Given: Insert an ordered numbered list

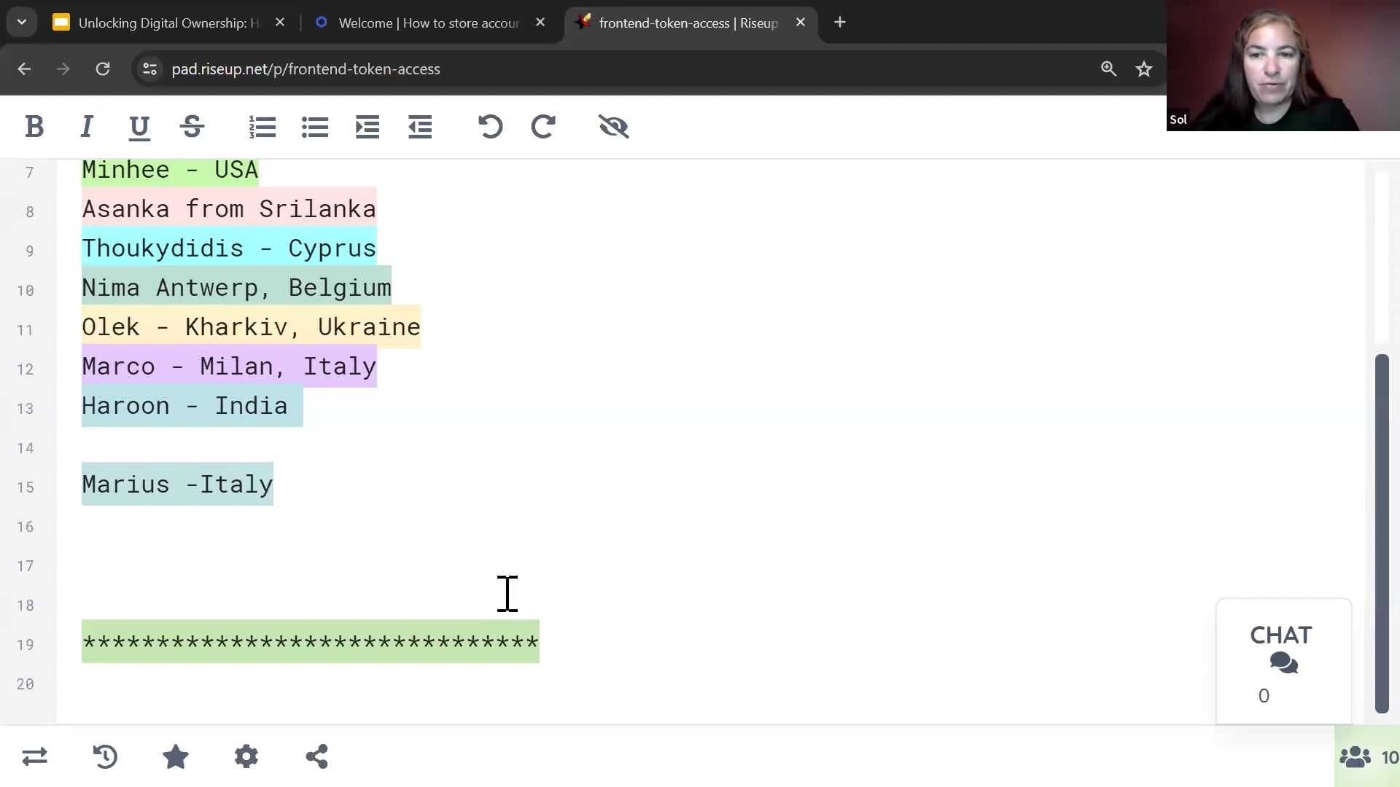Looking at the screenshot, I should coord(262,127).
